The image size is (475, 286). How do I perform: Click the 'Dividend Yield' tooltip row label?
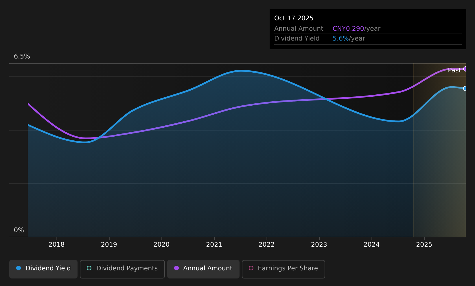(x=297, y=38)
